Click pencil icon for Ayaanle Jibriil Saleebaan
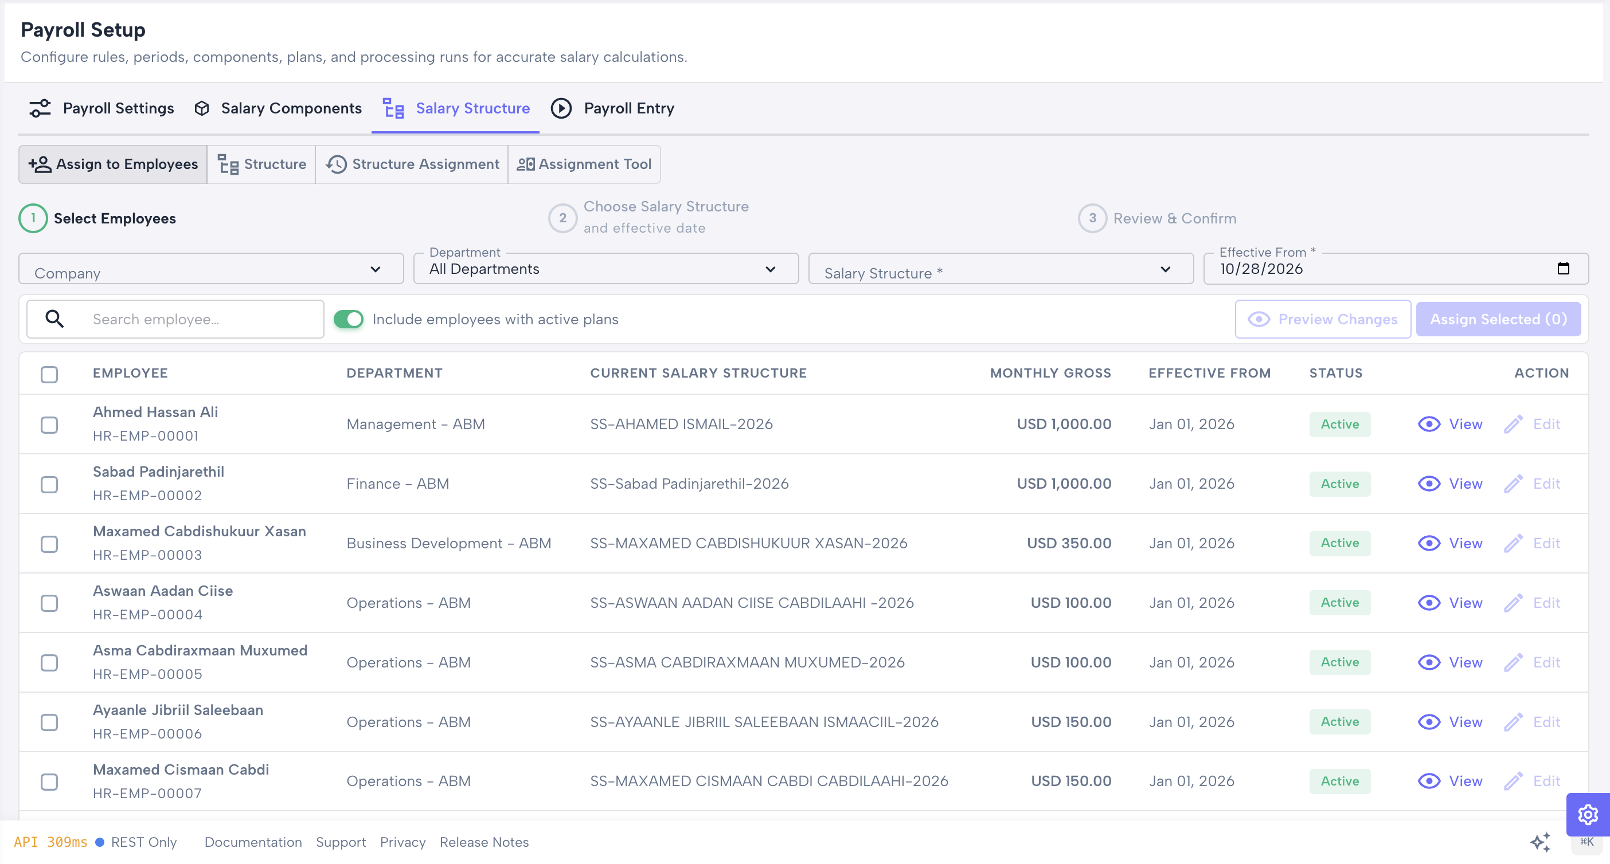Viewport: 1610px width, 864px height. pos(1513,722)
